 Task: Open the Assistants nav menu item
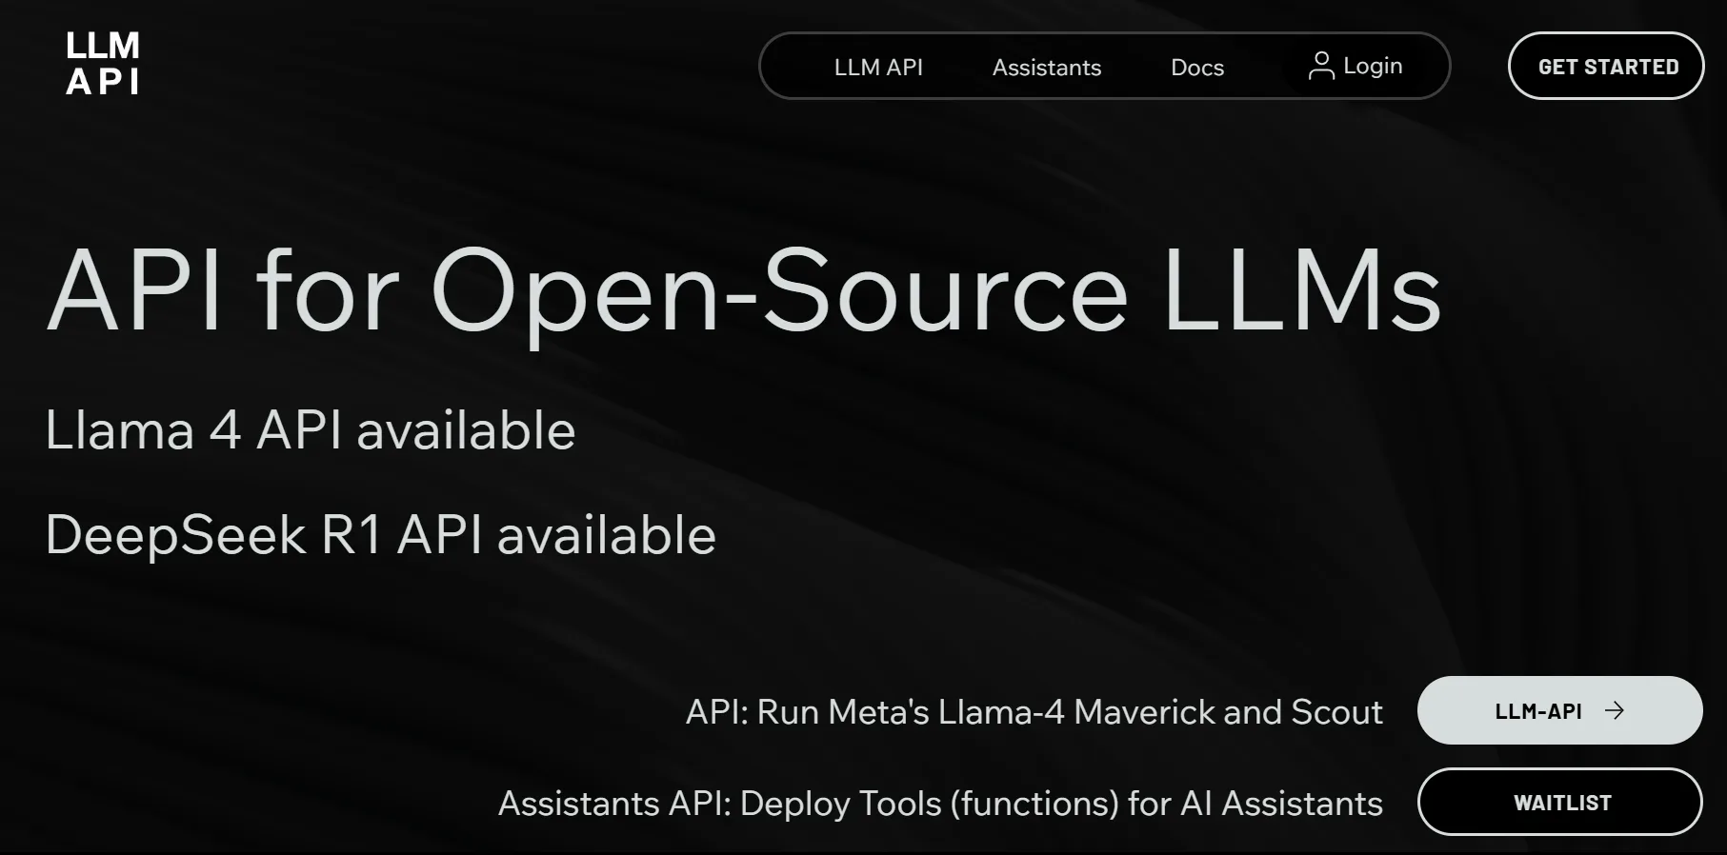[x=1046, y=67]
